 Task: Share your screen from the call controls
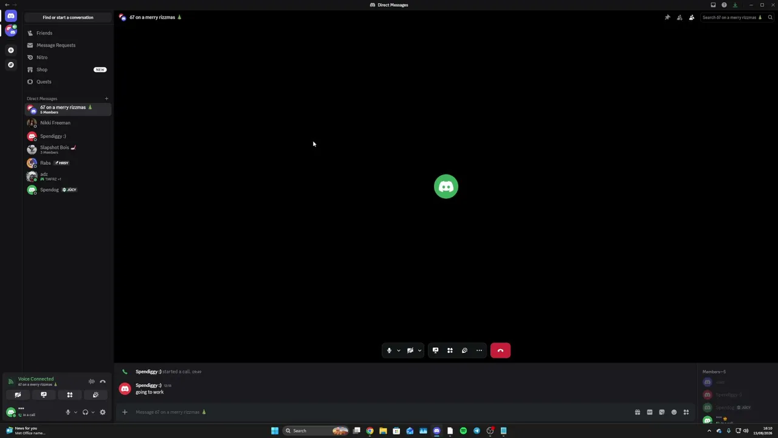click(x=435, y=350)
